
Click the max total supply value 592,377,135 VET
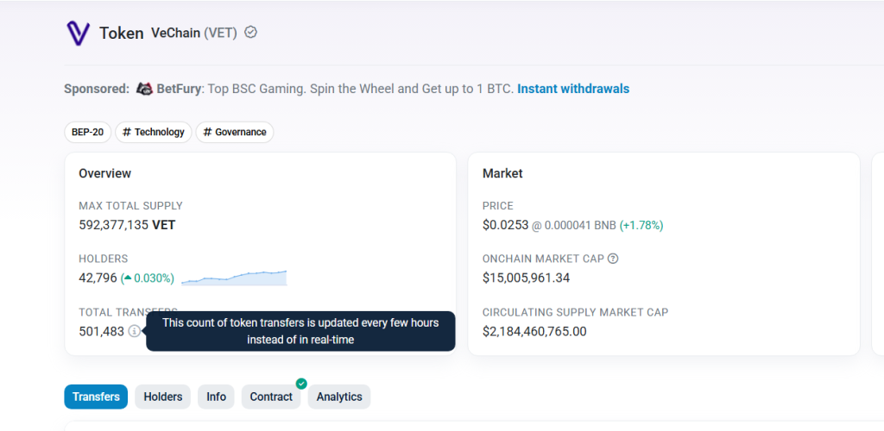pos(127,225)
